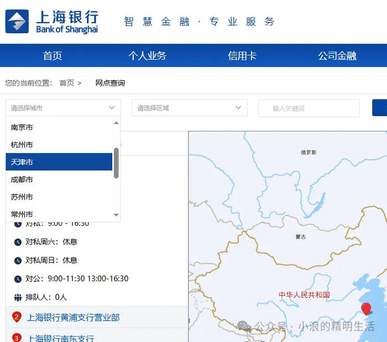This screenshot has height=342, width=387.
Task: Click the city list scroll down arrow
Action: point(116,215)
